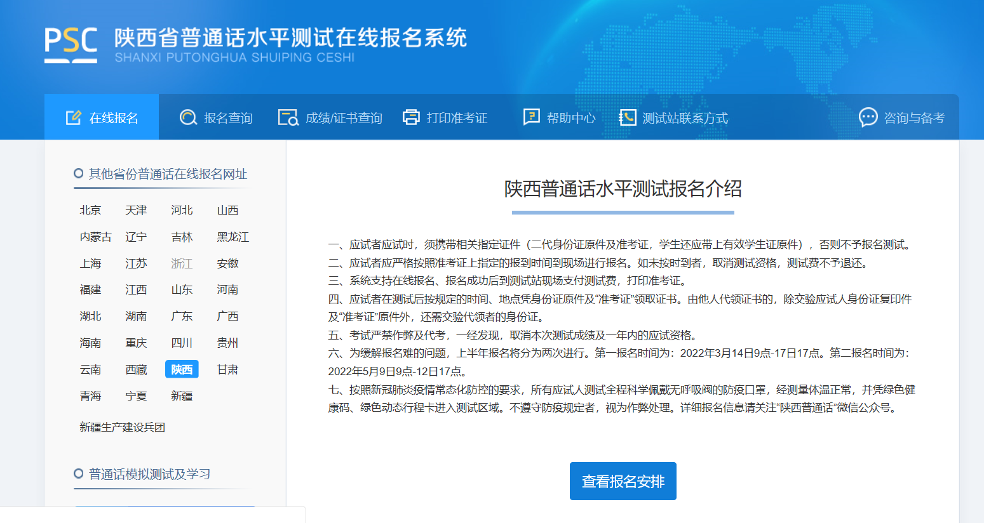
Task: Click the 陕西省普通话水平测试在线报名系统 site title
Action: coord(290,37)
